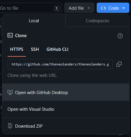The height and width of the screenshot is (137, 131).
Task: Select the SSH clone option
Action: 35,49
